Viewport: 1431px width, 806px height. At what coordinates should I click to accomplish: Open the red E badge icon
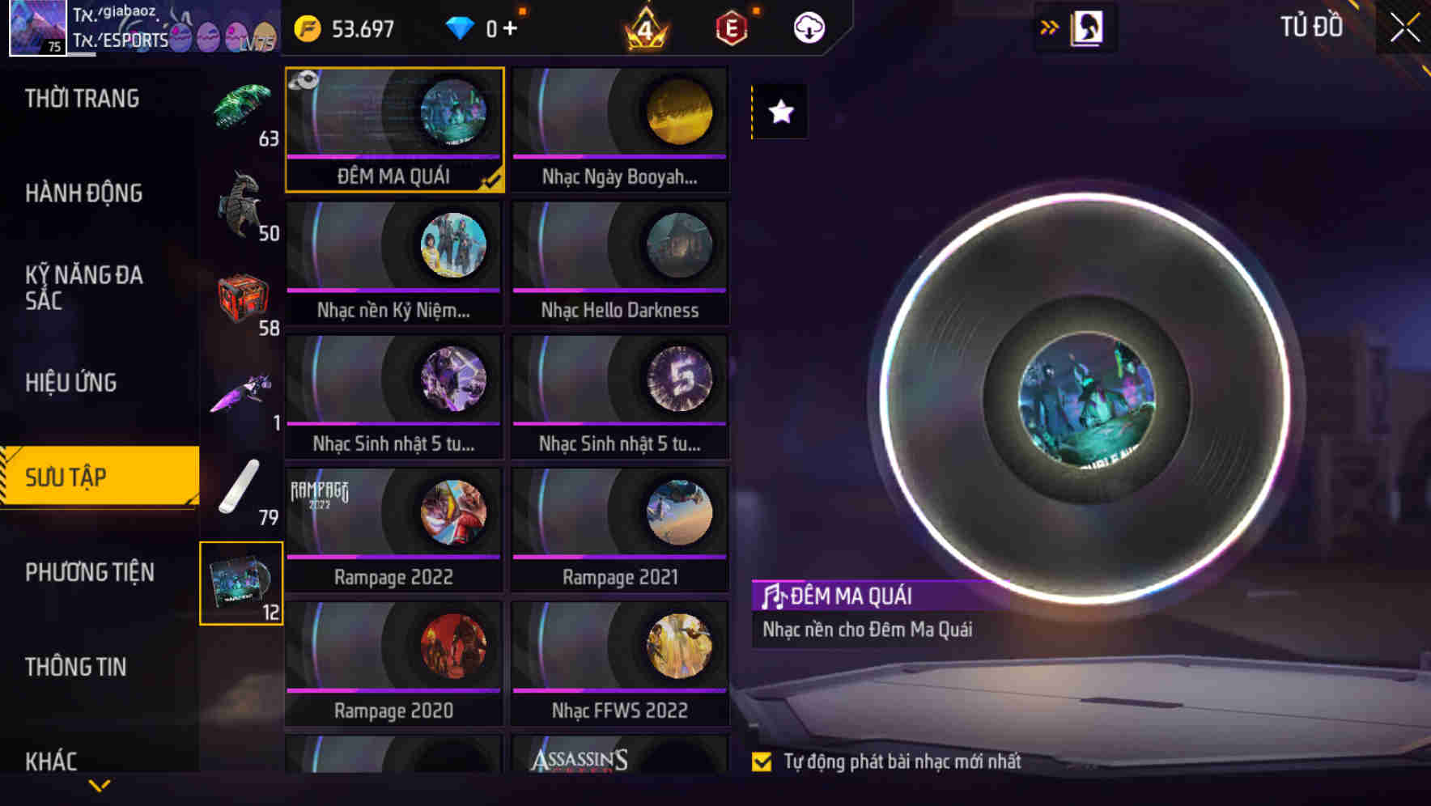coord(731,28)
